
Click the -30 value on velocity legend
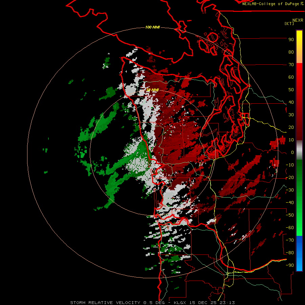pos(290,190)
